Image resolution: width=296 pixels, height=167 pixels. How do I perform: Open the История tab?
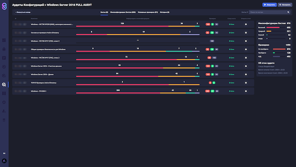point(164,12)
